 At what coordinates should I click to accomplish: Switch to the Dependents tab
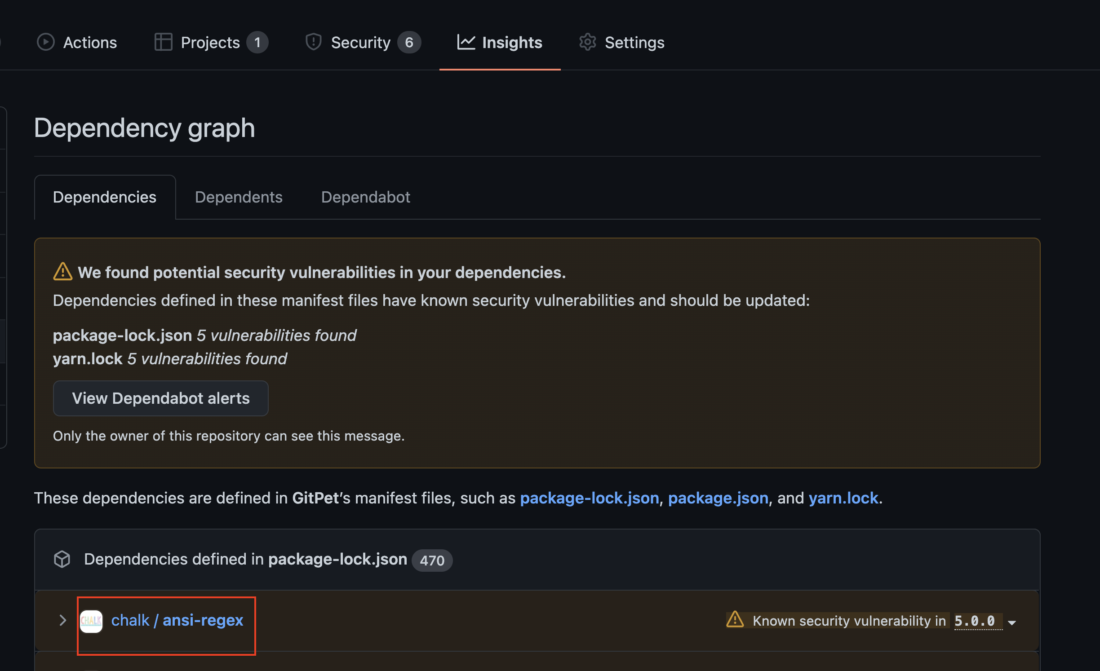point(239,197)
